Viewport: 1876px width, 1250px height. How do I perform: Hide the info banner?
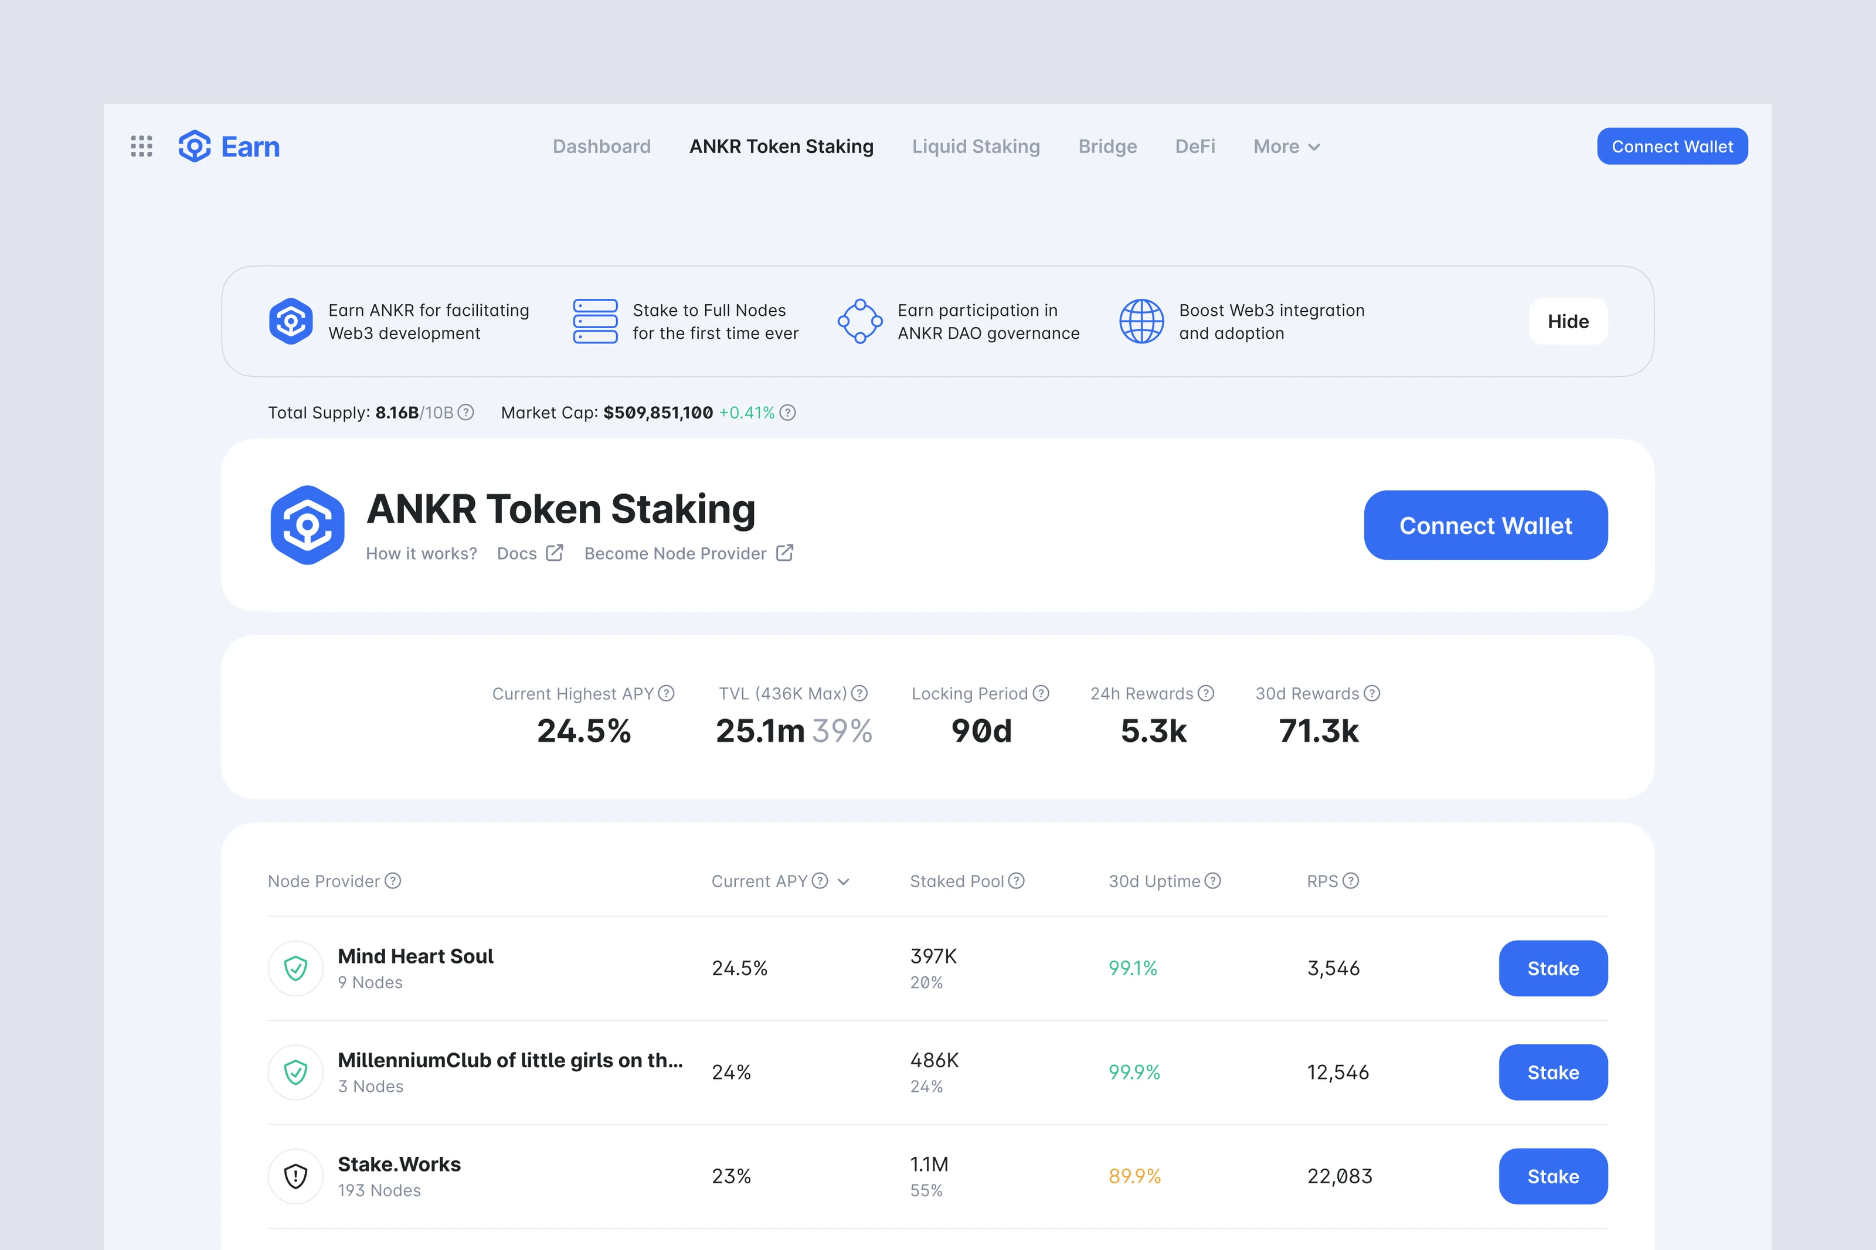click(1568, 321)
